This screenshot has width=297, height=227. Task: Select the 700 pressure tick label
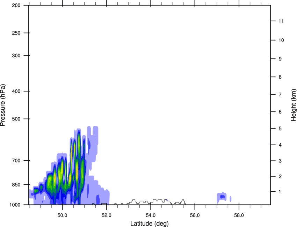point(16,161)
